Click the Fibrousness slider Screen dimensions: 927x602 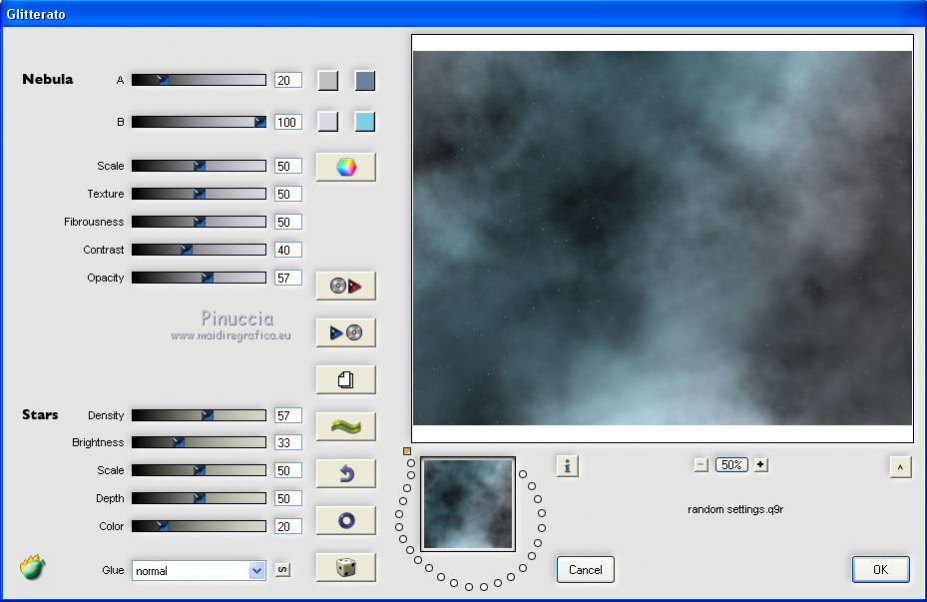[x=199, y=222]
